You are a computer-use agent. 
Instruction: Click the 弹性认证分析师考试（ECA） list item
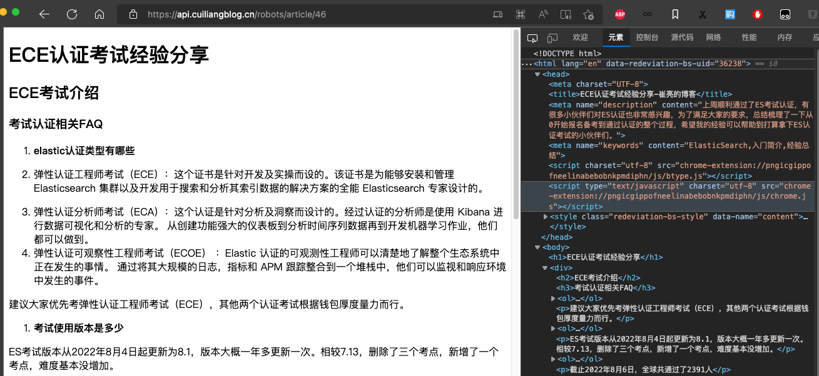pyautogui.click(x=269, y=225)
